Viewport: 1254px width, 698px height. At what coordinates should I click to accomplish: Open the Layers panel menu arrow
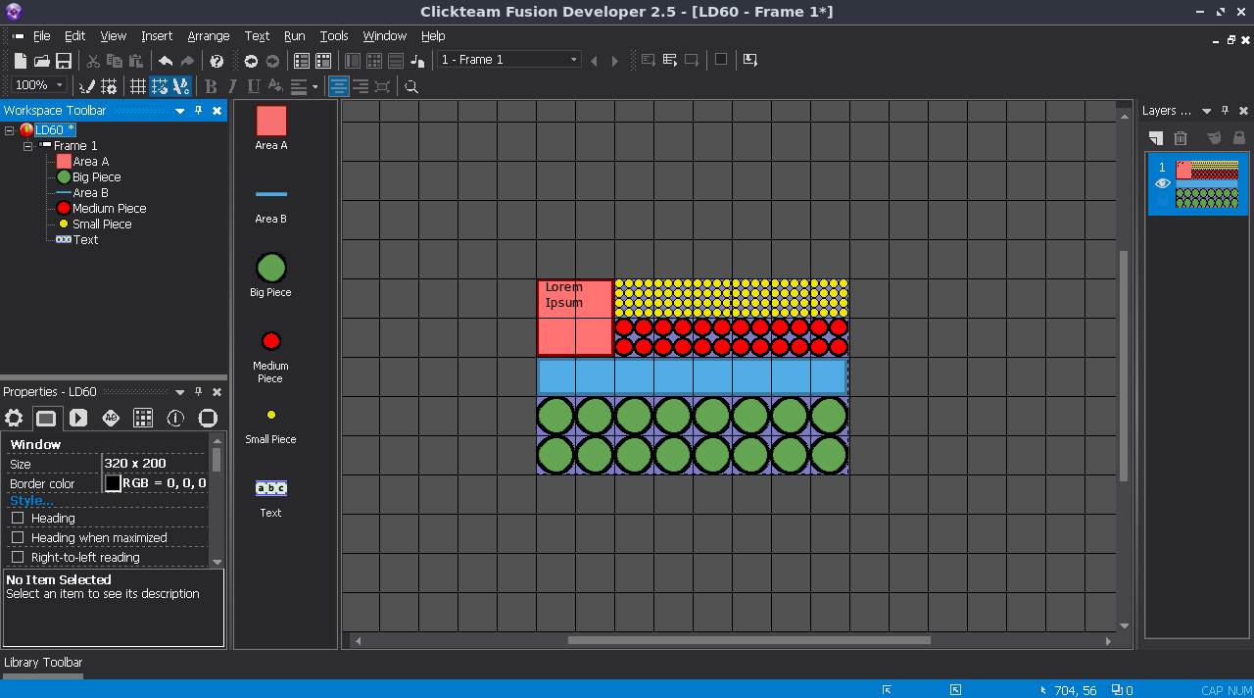(1207, 111)
